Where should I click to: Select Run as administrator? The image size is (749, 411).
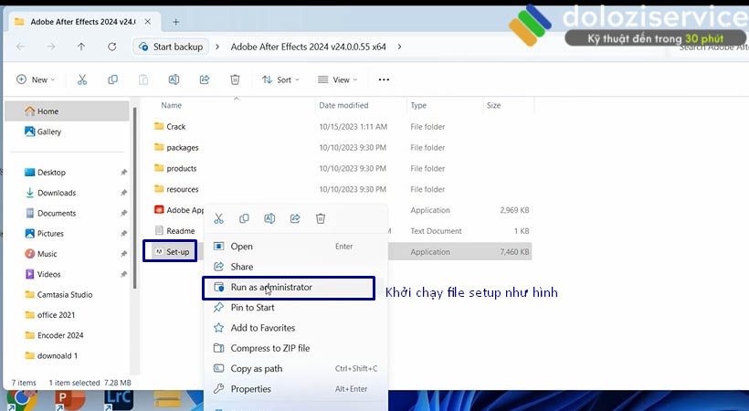(289, 288)
